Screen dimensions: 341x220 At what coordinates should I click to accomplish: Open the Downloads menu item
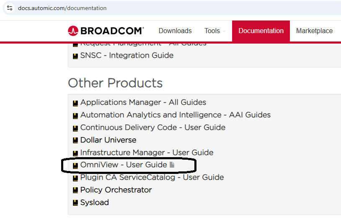click(x=175, y=31)
